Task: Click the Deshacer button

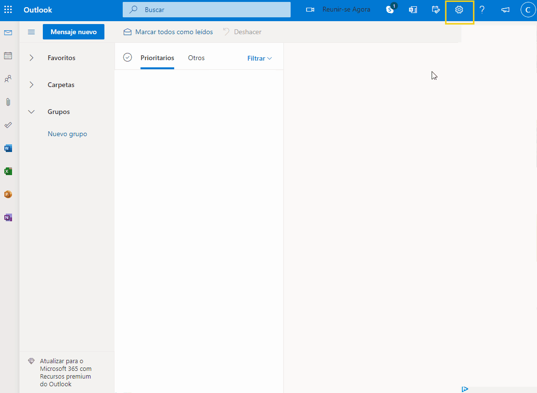Action: point(242,32)
